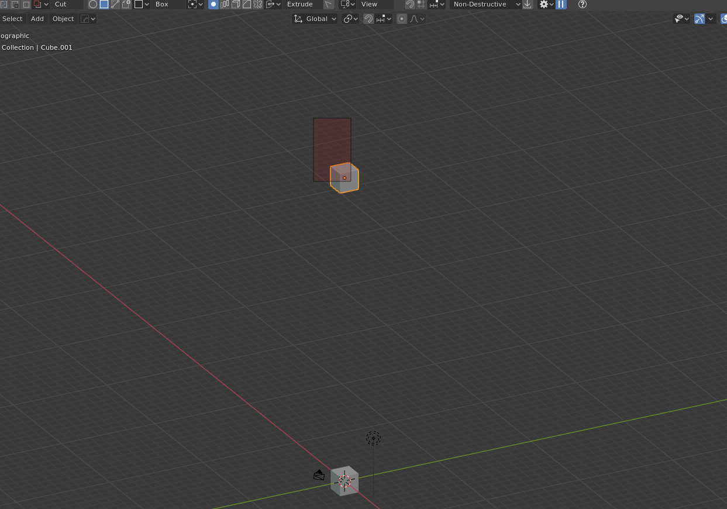Click the shape origin icon

192,4
